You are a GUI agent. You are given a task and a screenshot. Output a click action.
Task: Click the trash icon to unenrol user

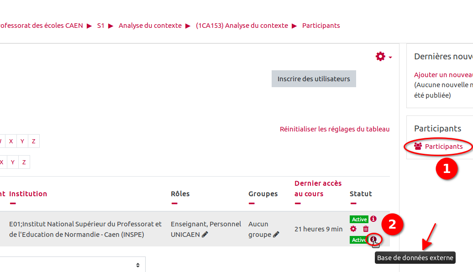coord(366,229)
